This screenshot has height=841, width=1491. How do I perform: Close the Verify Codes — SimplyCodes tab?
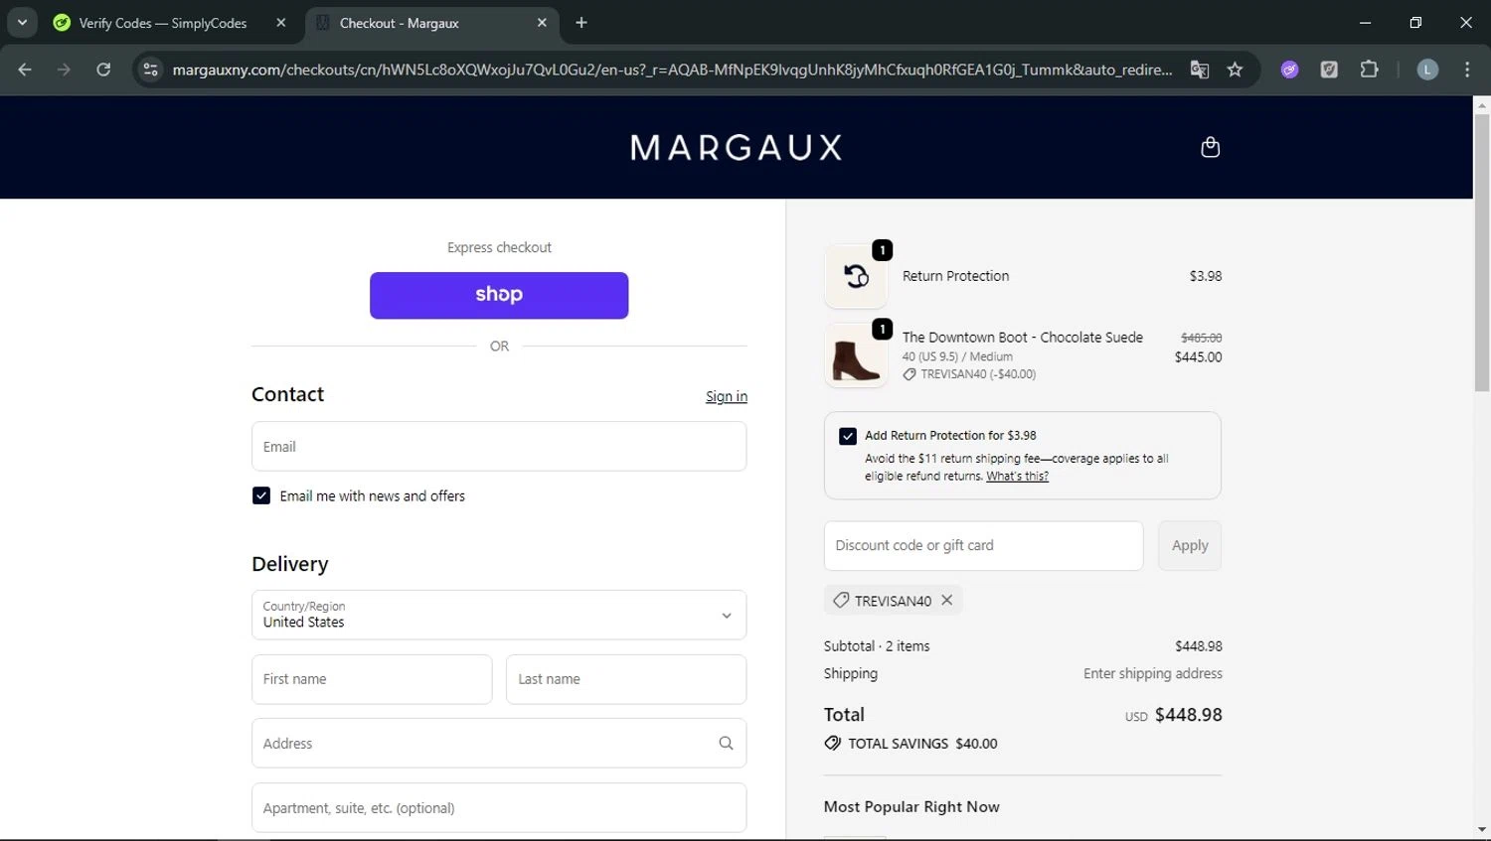pyautogui.click(x=281, y=22)
